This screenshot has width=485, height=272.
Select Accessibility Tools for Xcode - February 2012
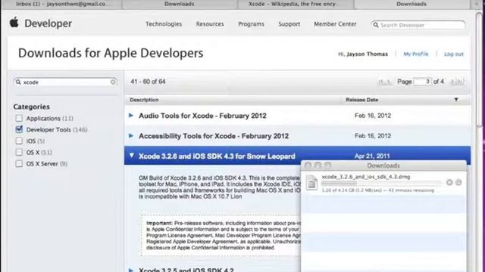pyautogui.click(x=214, y=136)
